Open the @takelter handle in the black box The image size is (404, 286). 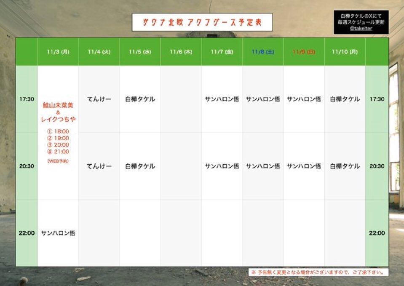361,28
